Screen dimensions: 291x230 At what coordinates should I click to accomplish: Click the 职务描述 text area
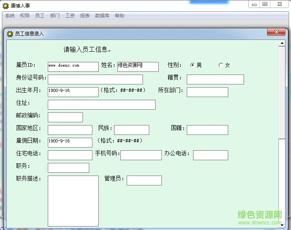[x=73, y=201]
